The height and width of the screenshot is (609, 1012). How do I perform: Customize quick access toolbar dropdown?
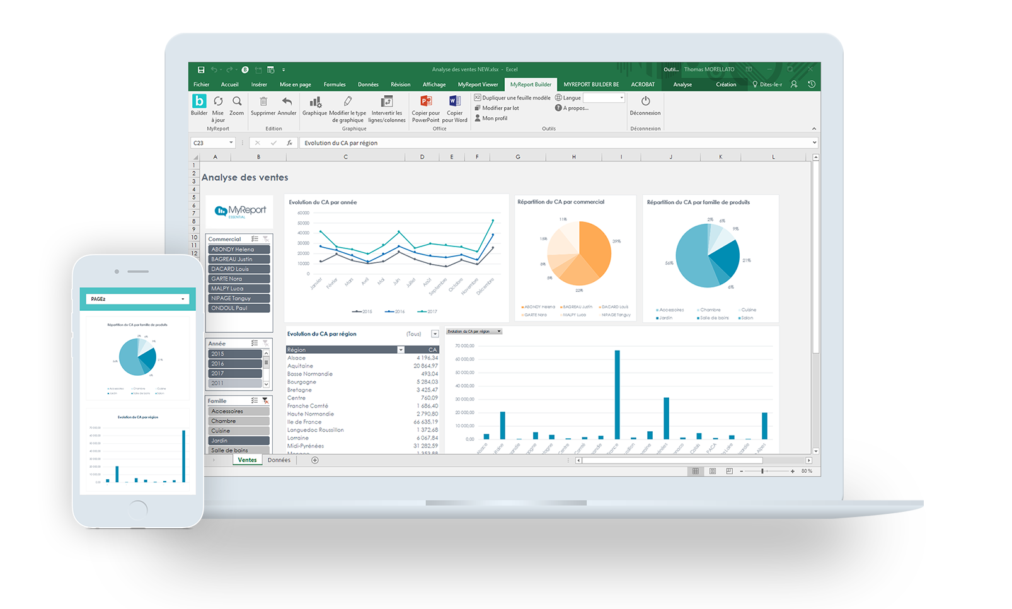[284, 69]
